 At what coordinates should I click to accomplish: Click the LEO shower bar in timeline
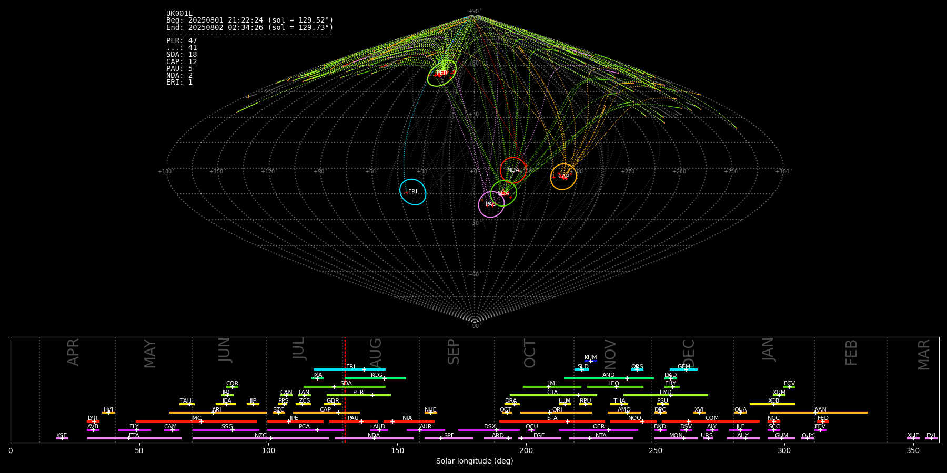tap(615, 387)
